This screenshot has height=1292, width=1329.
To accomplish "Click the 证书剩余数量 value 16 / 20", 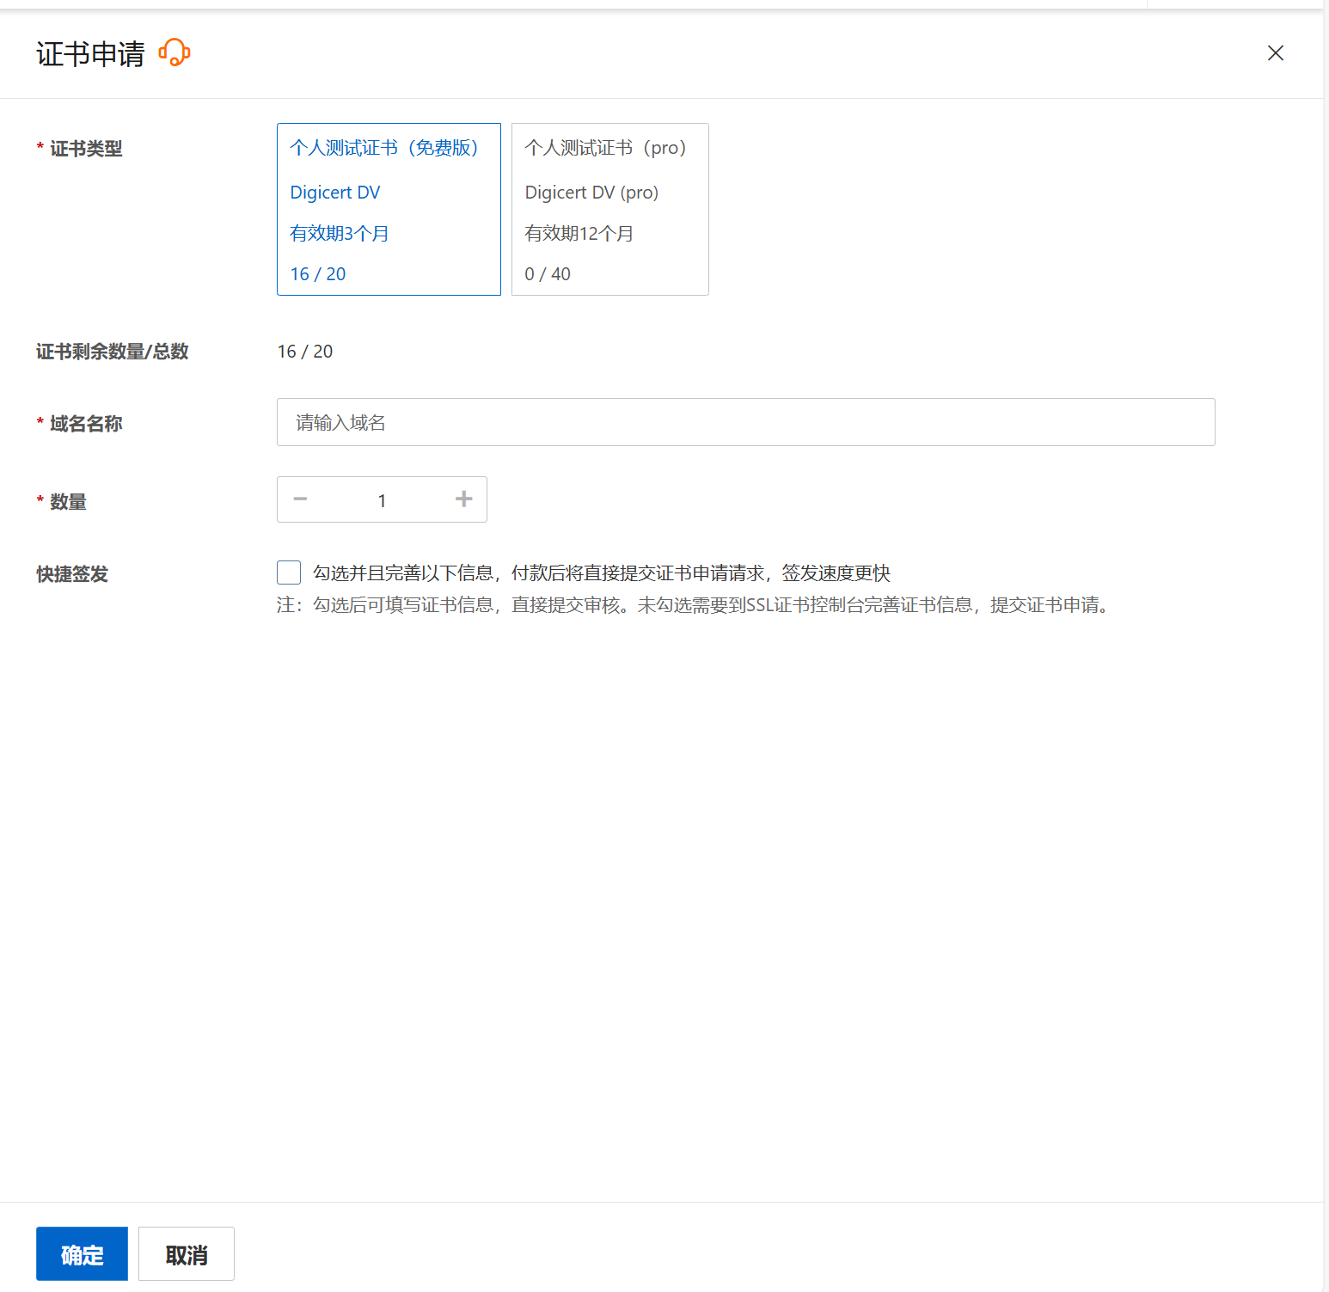I will (x=305, y=352).
